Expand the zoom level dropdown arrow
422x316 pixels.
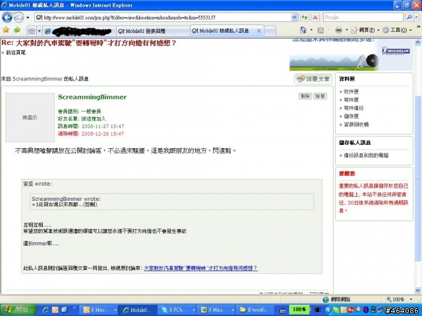pyautogui.click(x=411, y=300)
